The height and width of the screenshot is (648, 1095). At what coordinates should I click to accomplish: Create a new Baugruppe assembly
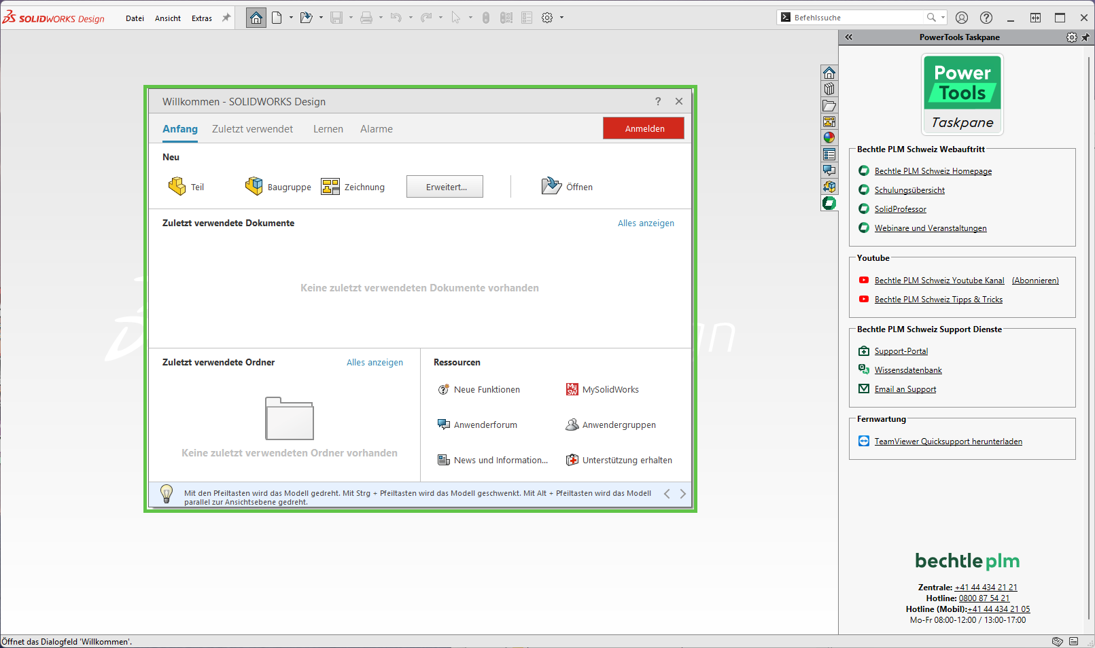coord(278,187)
